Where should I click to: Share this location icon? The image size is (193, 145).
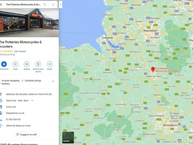point(50,64)
